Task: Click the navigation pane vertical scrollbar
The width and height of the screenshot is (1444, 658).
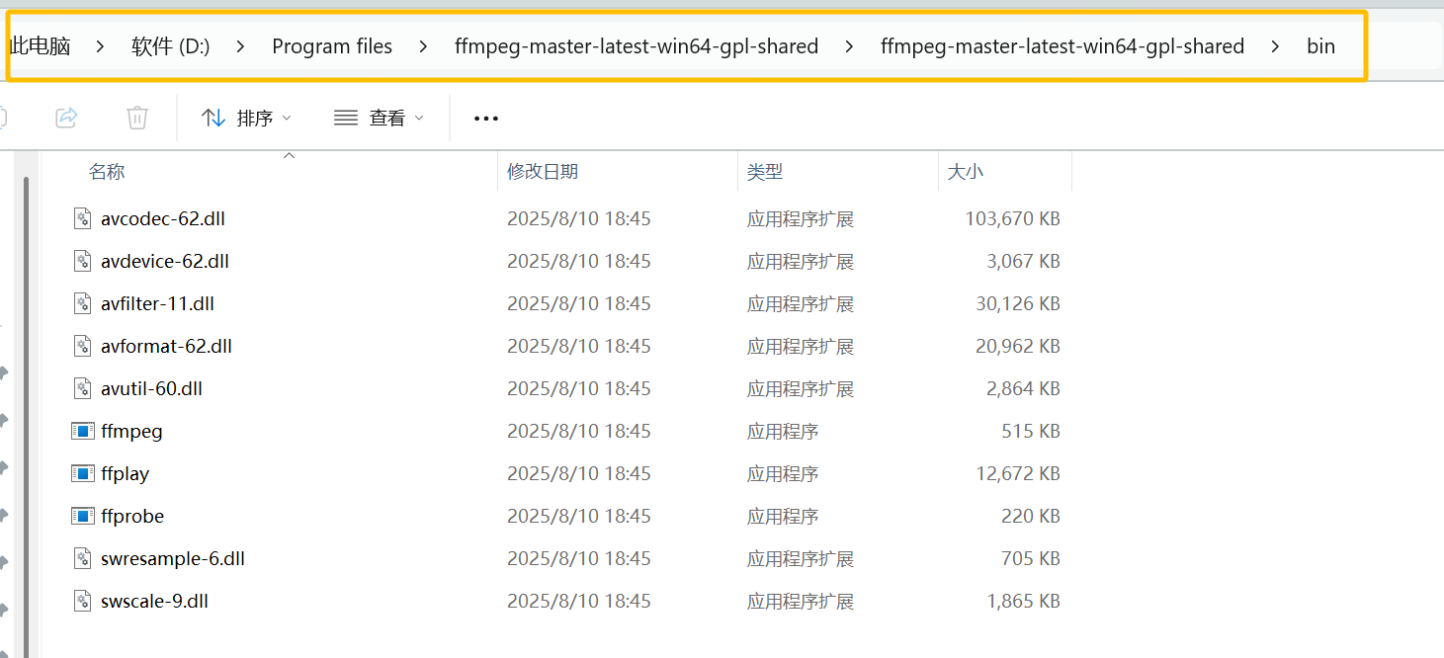Action: click(27, 415)
